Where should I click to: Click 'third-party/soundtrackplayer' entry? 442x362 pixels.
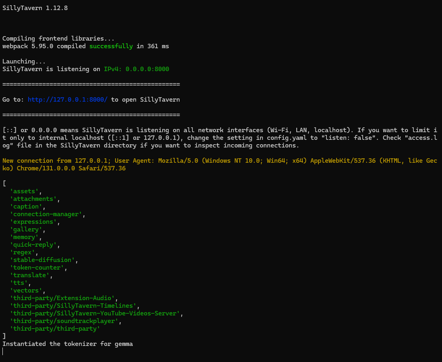click(x=64, y=321)
